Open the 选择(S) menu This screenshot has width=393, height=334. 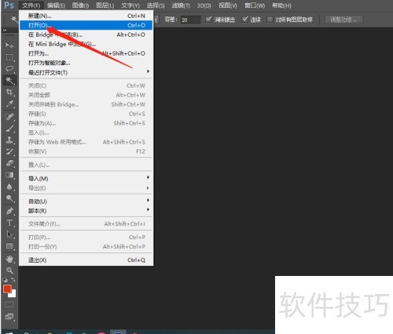point(156,5)
